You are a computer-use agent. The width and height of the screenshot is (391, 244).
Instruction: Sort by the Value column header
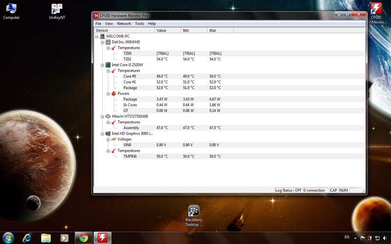coord(168,30)
